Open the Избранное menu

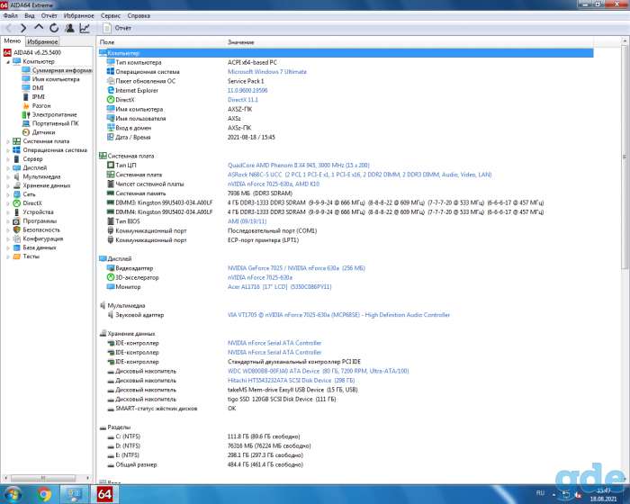[x=79, y=15]
